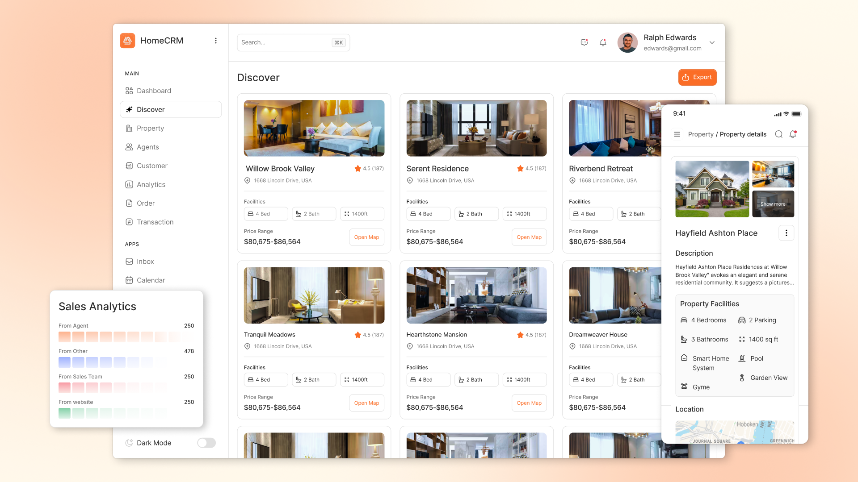Screen dimensions: 858x482
Task: Go back to Property breadcrumb in mobile panel
Action: pos(701,134)
